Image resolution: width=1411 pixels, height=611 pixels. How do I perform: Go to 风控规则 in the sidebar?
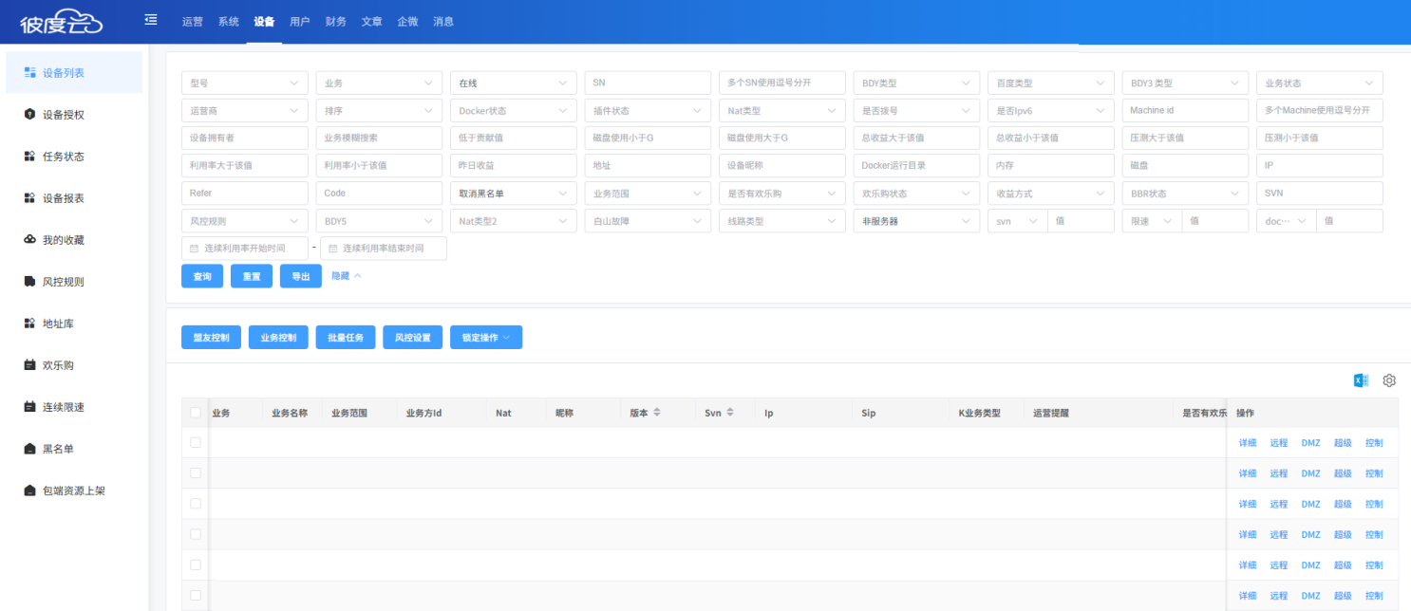[x=63, y=282]
